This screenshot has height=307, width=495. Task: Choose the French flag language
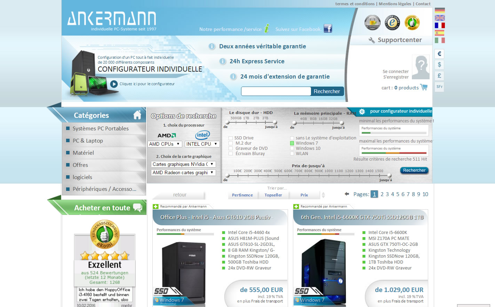(440, 25)
